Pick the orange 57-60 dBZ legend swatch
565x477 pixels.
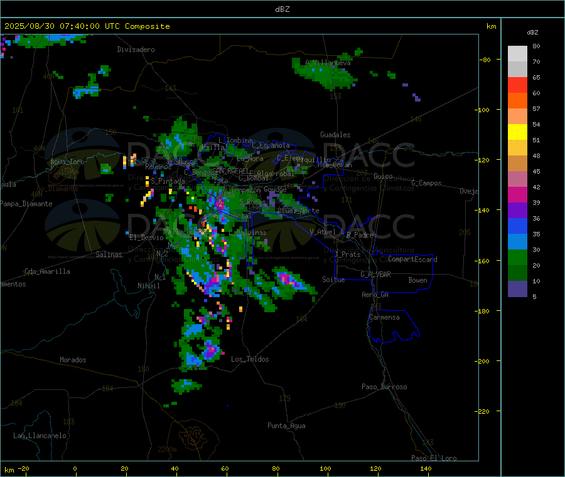click(517, 101)
